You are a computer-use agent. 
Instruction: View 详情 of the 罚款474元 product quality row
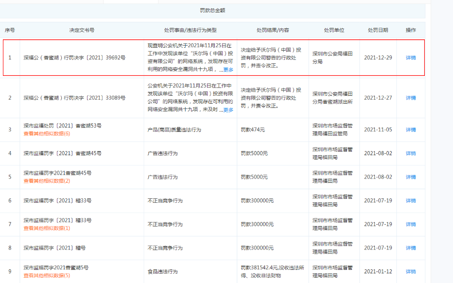[x=410, y=130]
